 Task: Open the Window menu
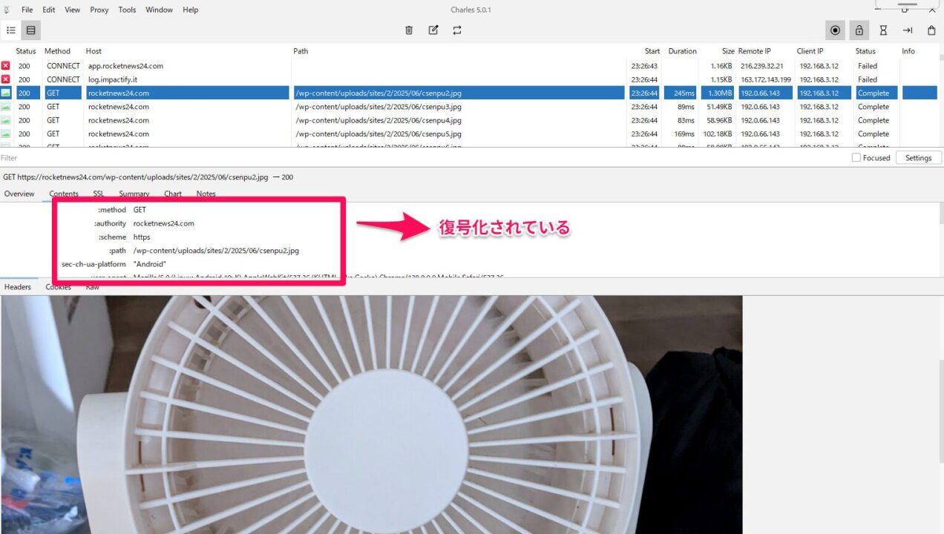click(x=159, y=10)
